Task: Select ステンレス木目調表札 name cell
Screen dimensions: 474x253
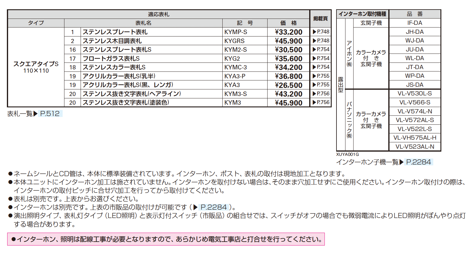Action: click(x=151, y=41)
